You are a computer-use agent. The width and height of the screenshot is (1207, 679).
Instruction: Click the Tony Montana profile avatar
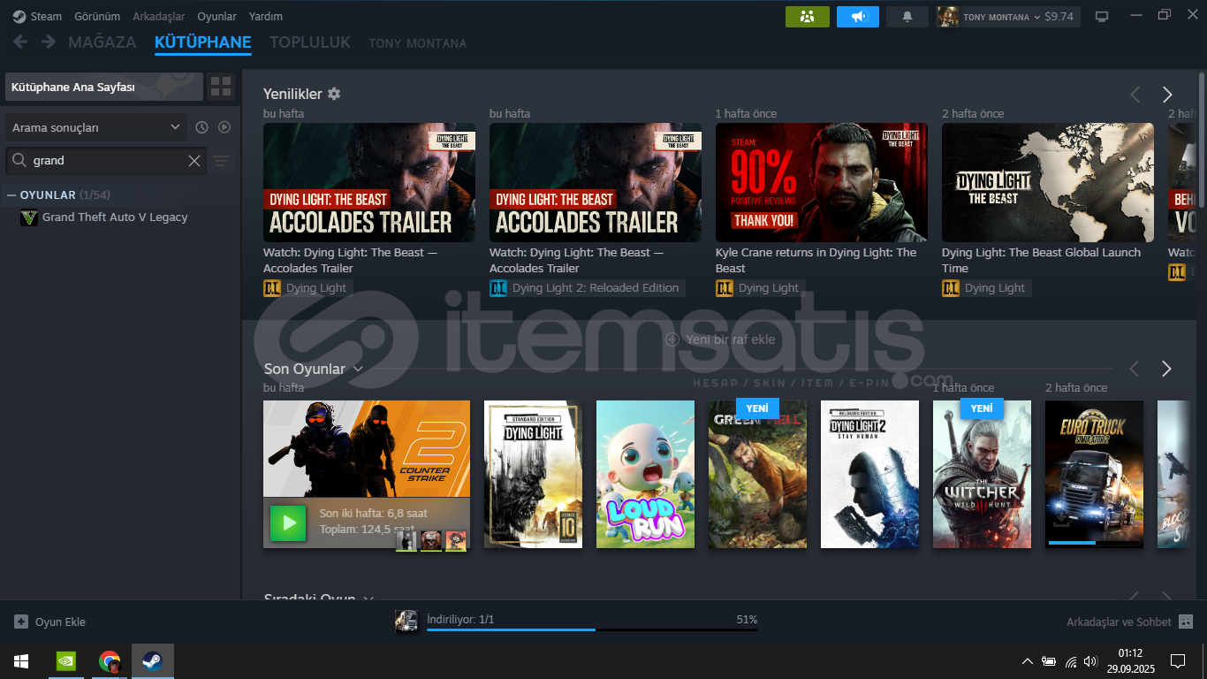pos(947,17)
